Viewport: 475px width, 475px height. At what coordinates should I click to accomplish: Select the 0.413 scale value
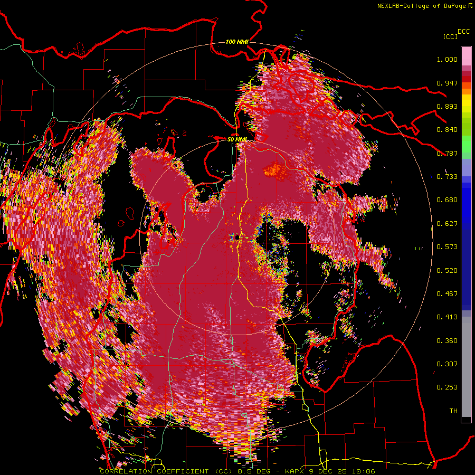click(447, 317)
